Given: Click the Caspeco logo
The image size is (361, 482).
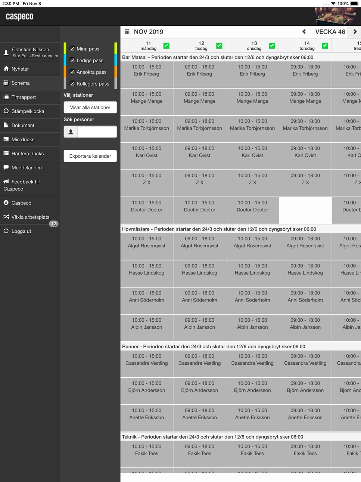Looking at the screenshot, I should click(19, 16).
